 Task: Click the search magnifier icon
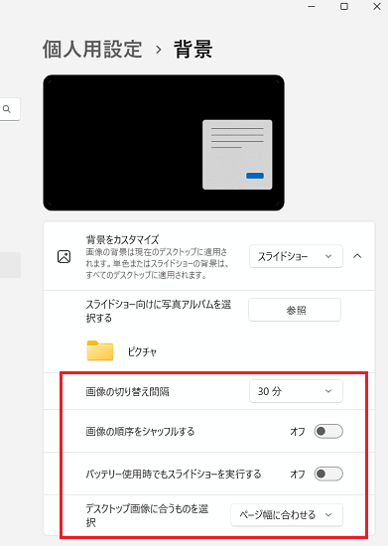[x=7, y=109]
